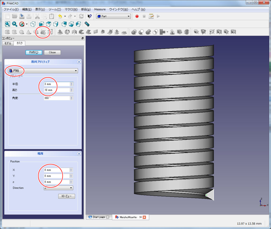271x229 pixels.
Task: Set axonometric view with wireframe cube icon
Action: coord(33,24)
